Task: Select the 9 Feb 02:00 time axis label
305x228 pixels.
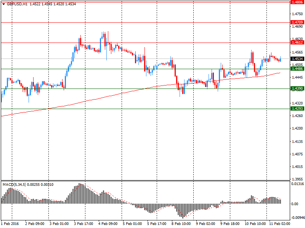Action: (205, 224)
